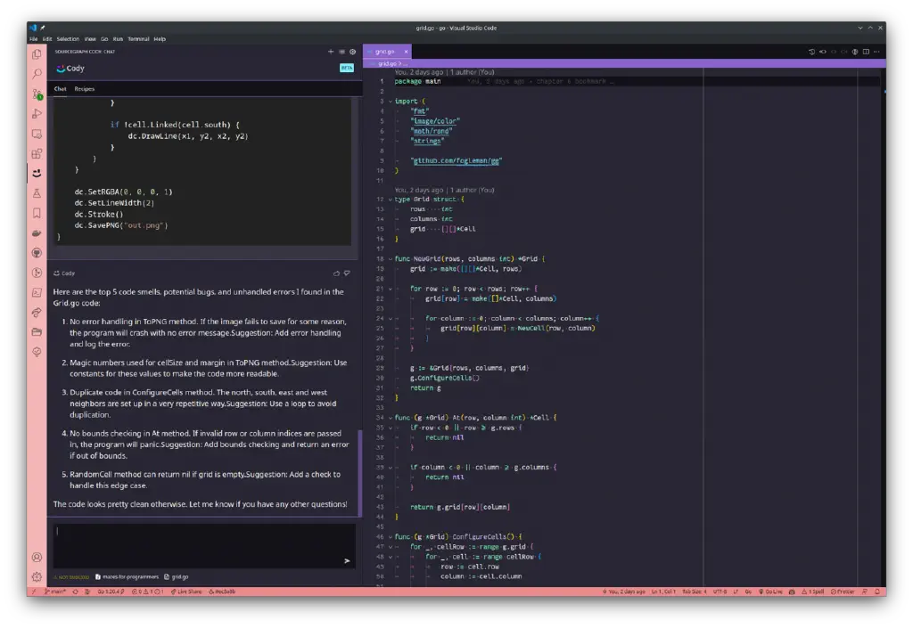Image resolution: width=913 pixels, height=628 pixels.
Task: Collapse the if-row check fold arrow on line 35
Action: (x=391, y=428)
